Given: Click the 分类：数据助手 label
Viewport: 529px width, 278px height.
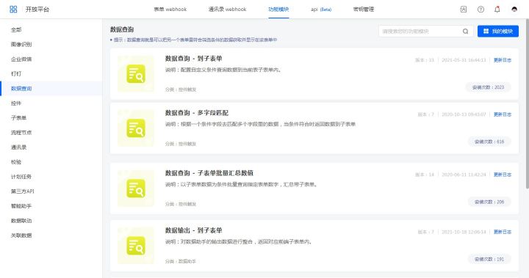Looking at the screenshot, I should pos(181,261).
